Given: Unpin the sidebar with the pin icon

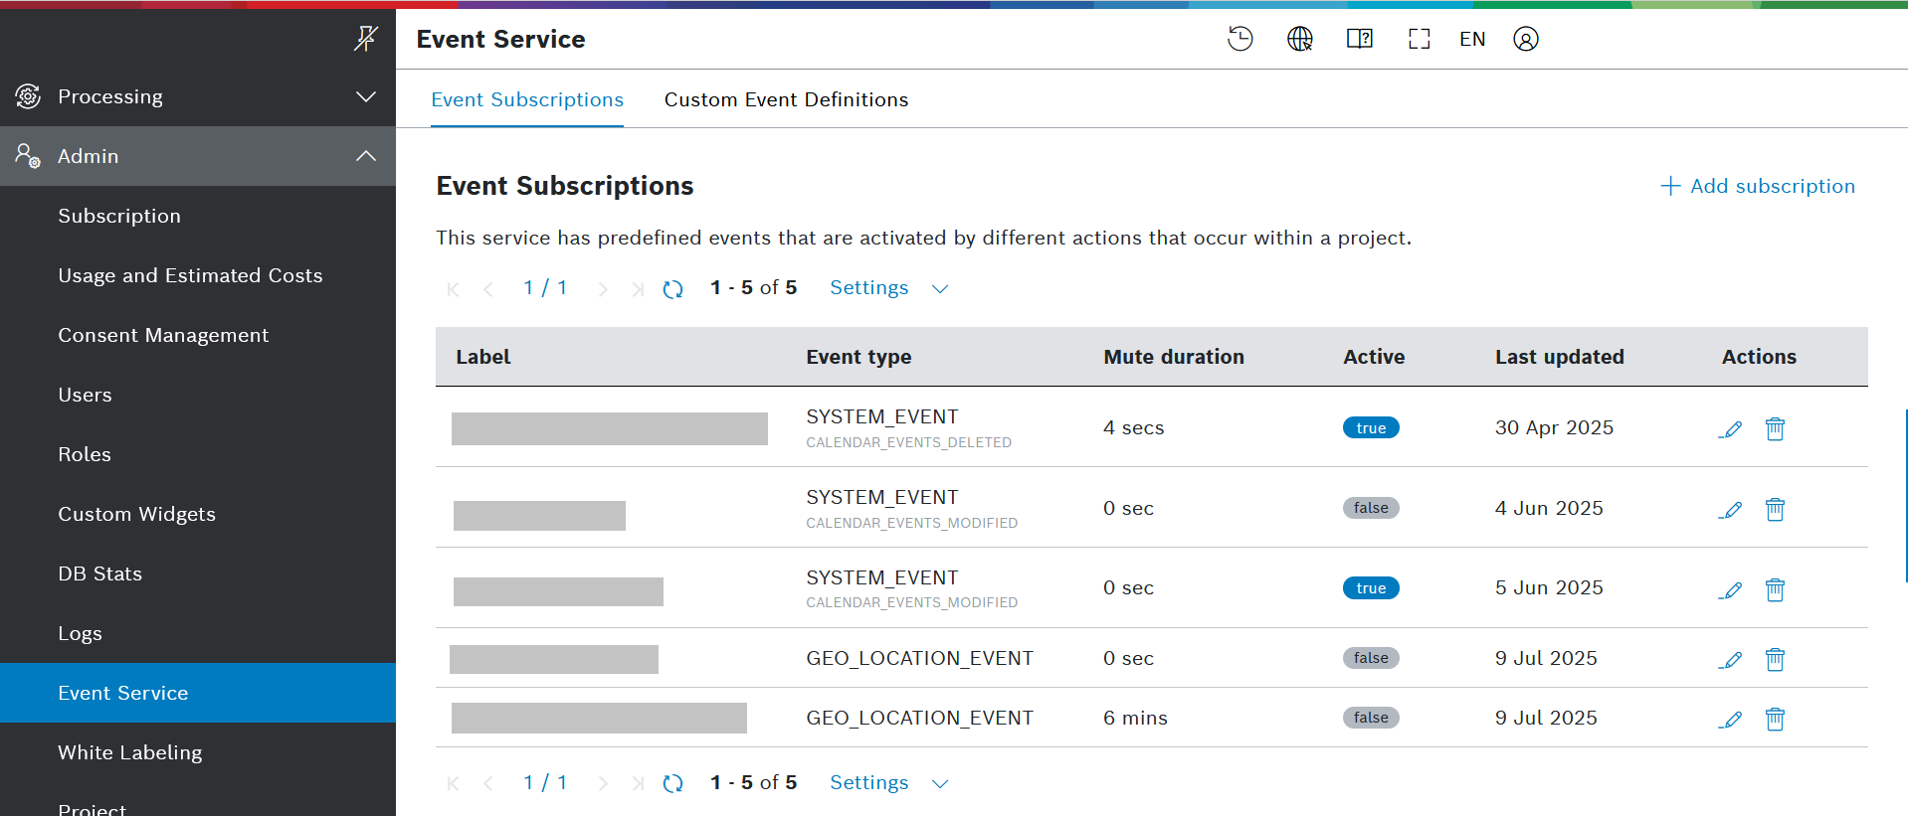Looking at the screenshot, I should [365, 39].
